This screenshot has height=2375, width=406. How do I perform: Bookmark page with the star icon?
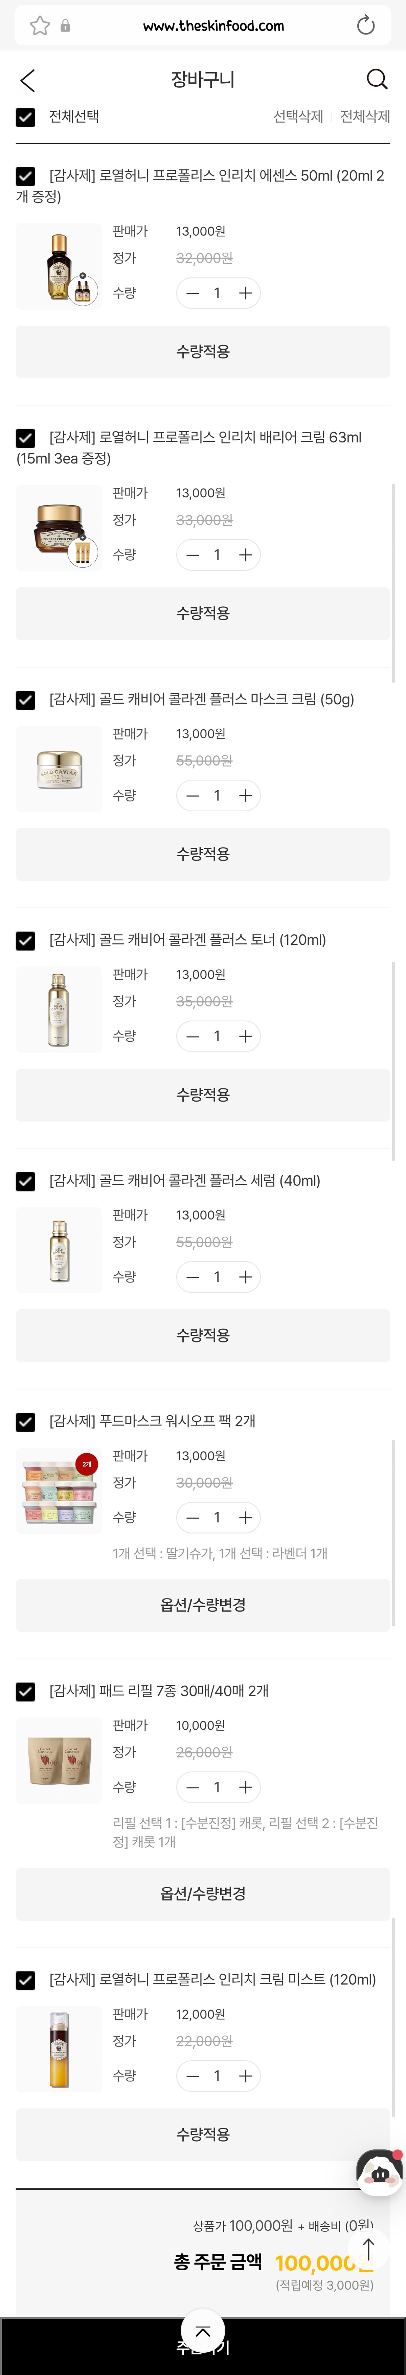[x=40, y=26]
